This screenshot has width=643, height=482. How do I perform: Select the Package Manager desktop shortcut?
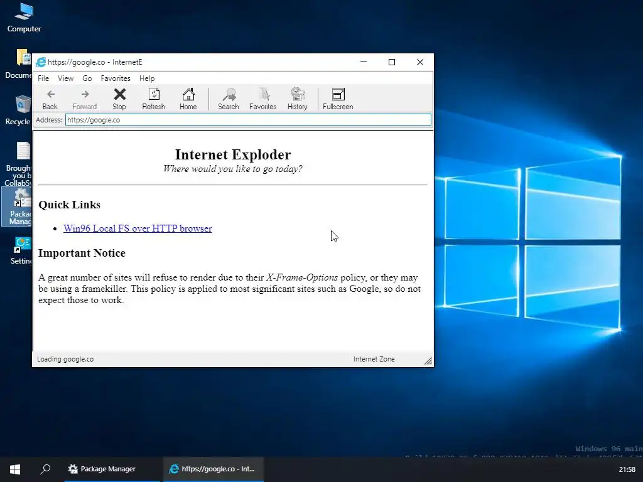click(17, 206)
